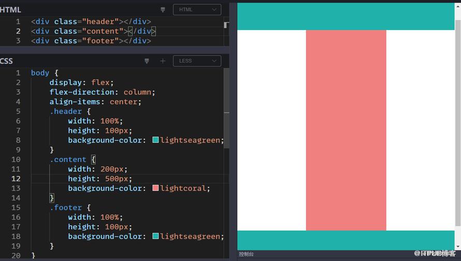Screen dimensions: 461x261
Task: Click the footer div line in HTML
Action: click(91, 41)
